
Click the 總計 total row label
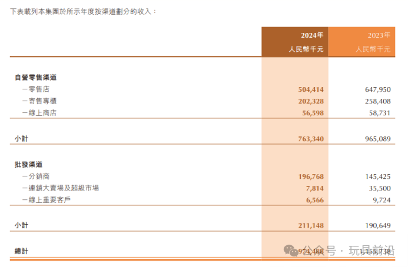point(21,251)
